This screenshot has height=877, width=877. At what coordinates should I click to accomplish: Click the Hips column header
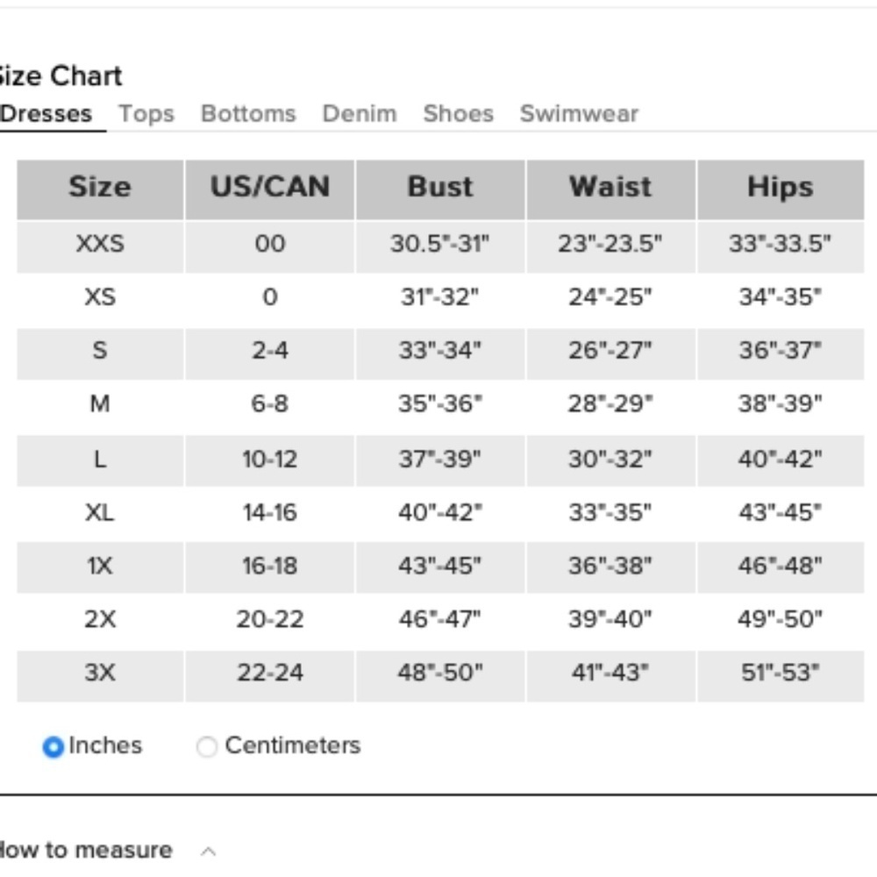(x=780, y=188)
